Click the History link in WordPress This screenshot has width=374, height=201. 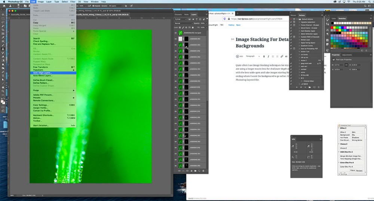[232, 25]
